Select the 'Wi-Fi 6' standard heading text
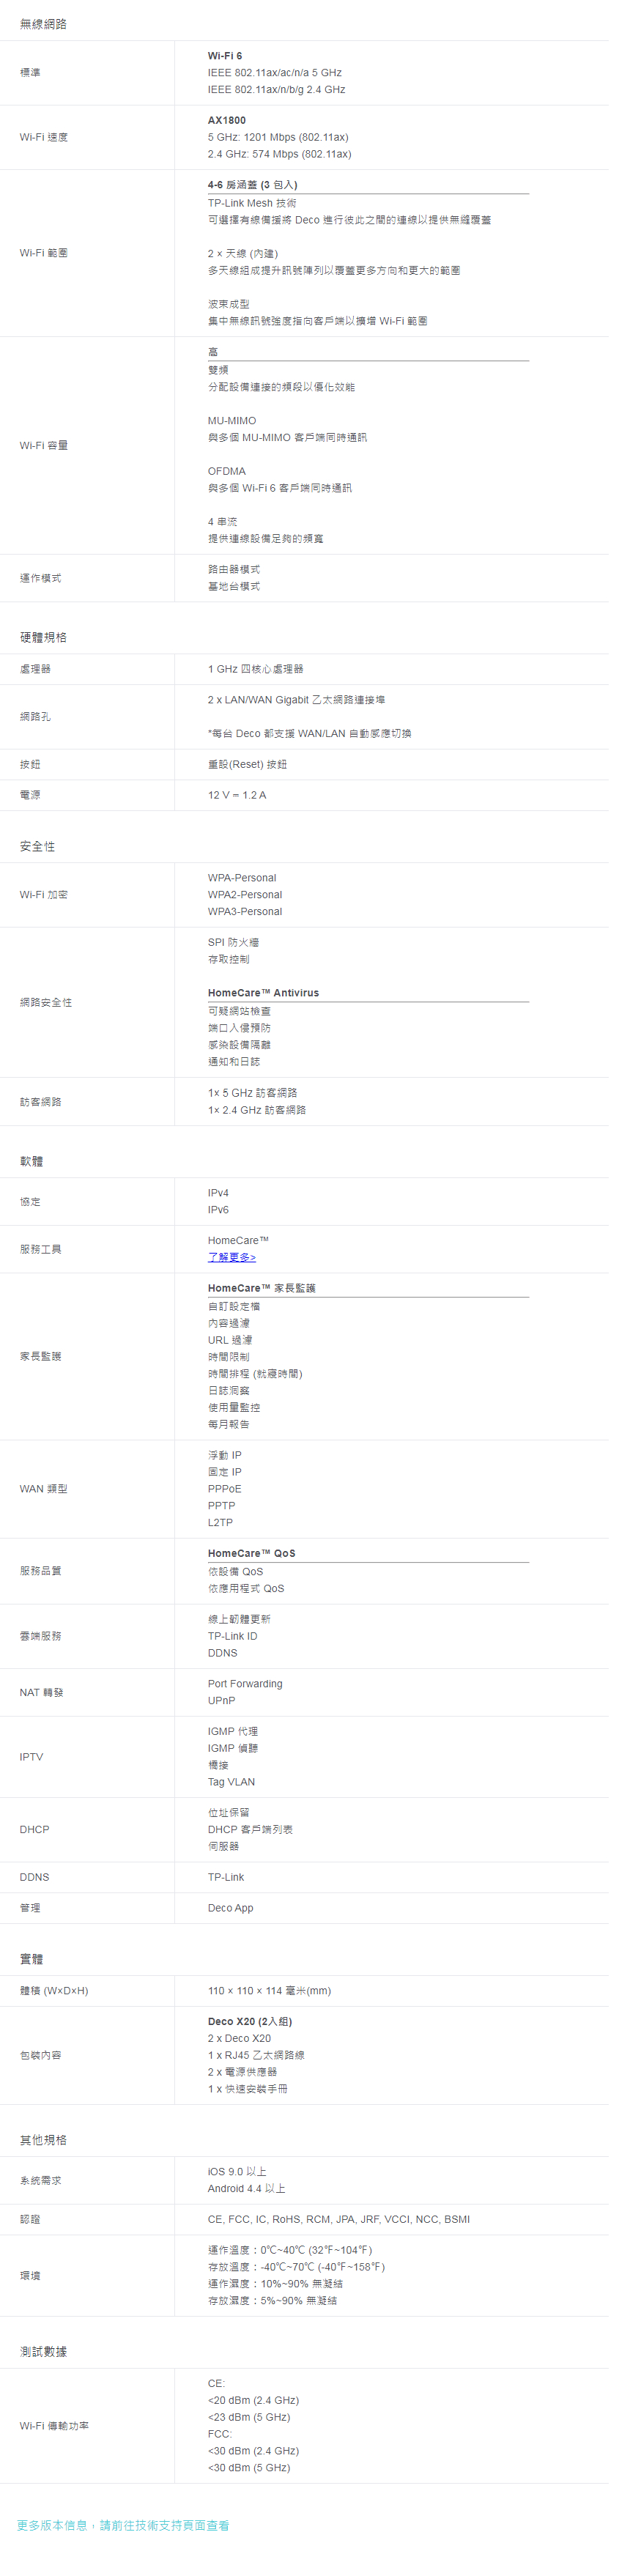The height and width of the screenshot is (2576, 630). (225, 56)
